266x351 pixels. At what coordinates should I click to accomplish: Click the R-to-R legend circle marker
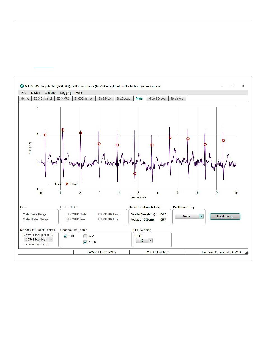pos(67,184)
